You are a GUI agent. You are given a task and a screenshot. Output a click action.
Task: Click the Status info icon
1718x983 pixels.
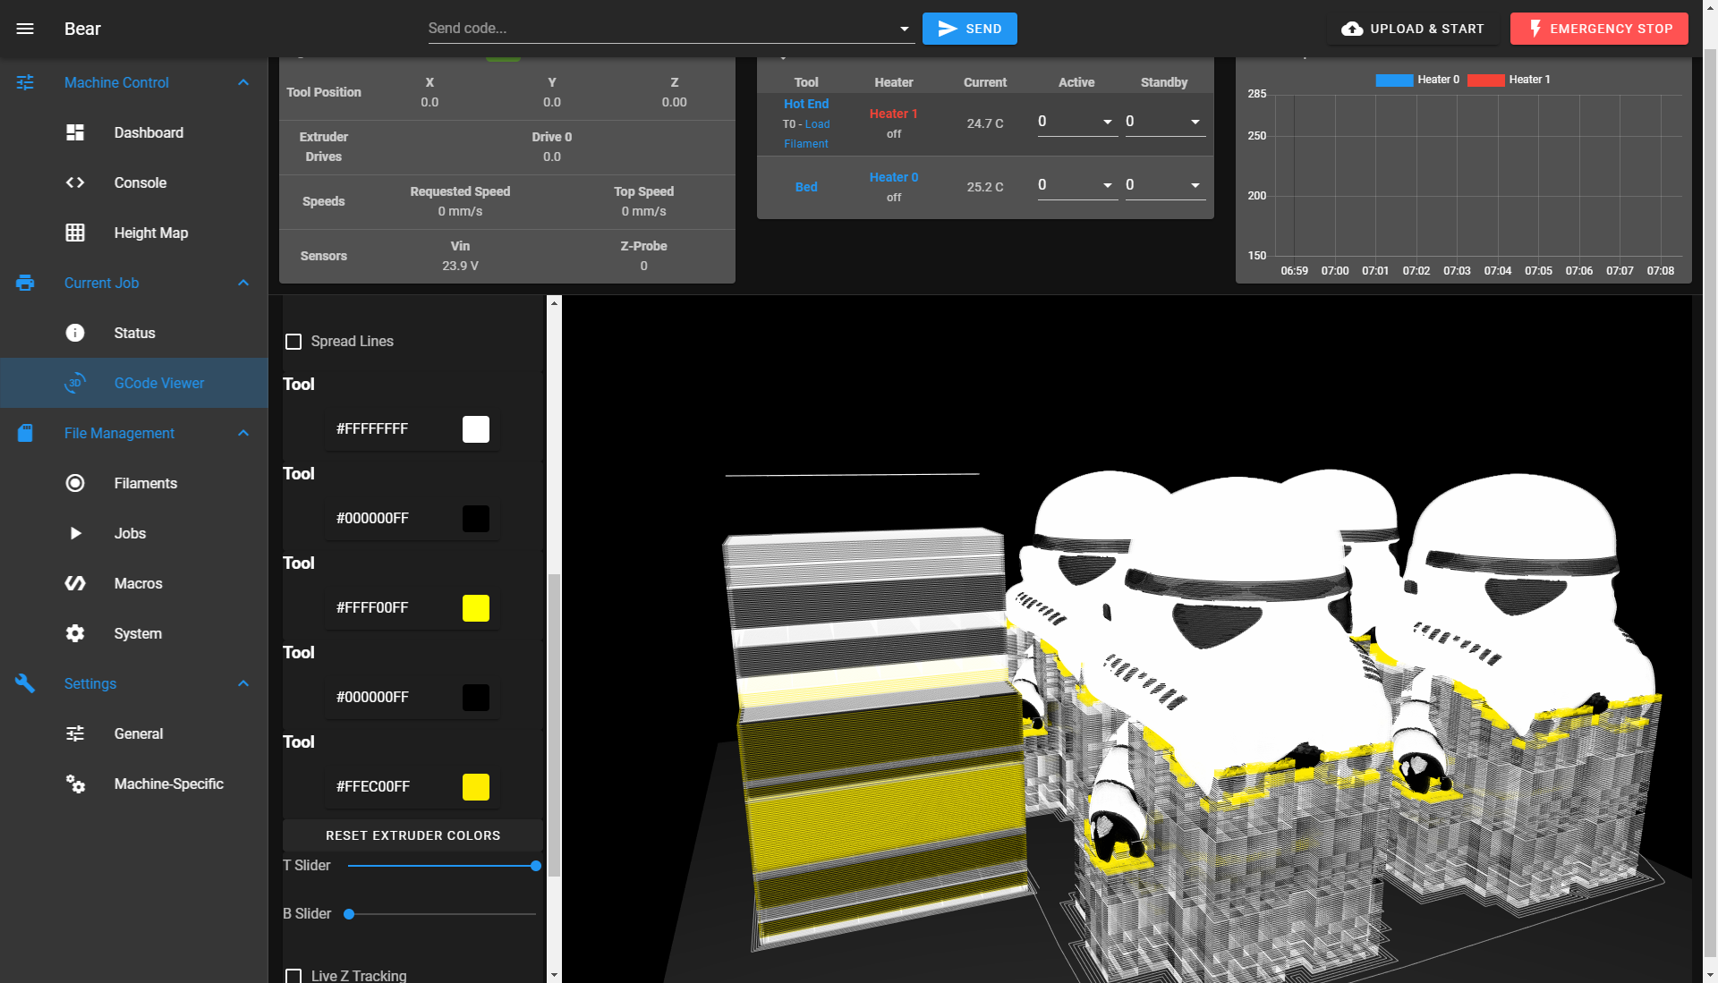click(x=75, y=333)
